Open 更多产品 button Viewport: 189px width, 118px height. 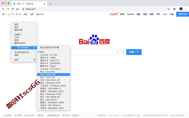click(x=183, y=14)
